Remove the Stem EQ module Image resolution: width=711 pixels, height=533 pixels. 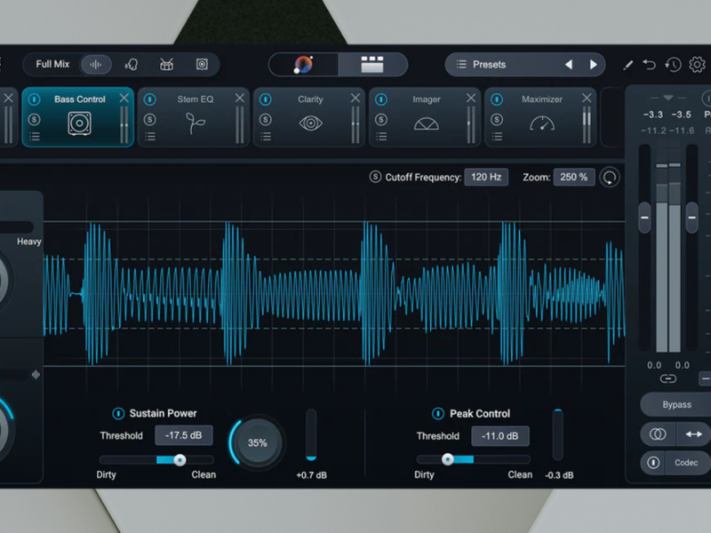[x=240, y=98]
